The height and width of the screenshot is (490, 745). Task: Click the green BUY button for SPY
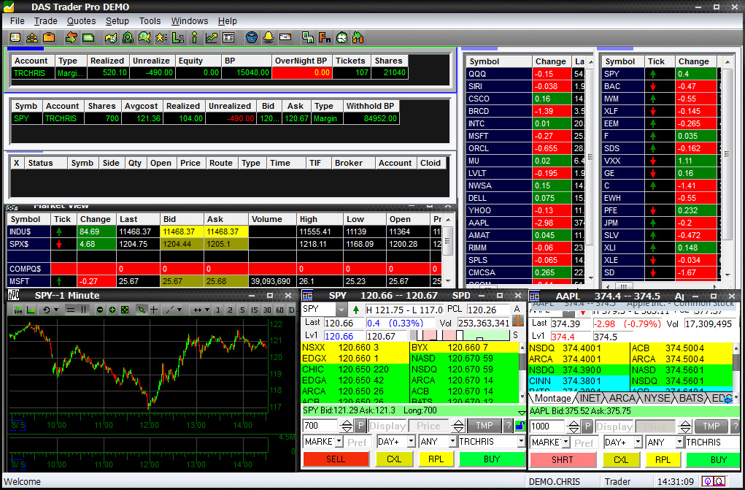pos(492,459)
